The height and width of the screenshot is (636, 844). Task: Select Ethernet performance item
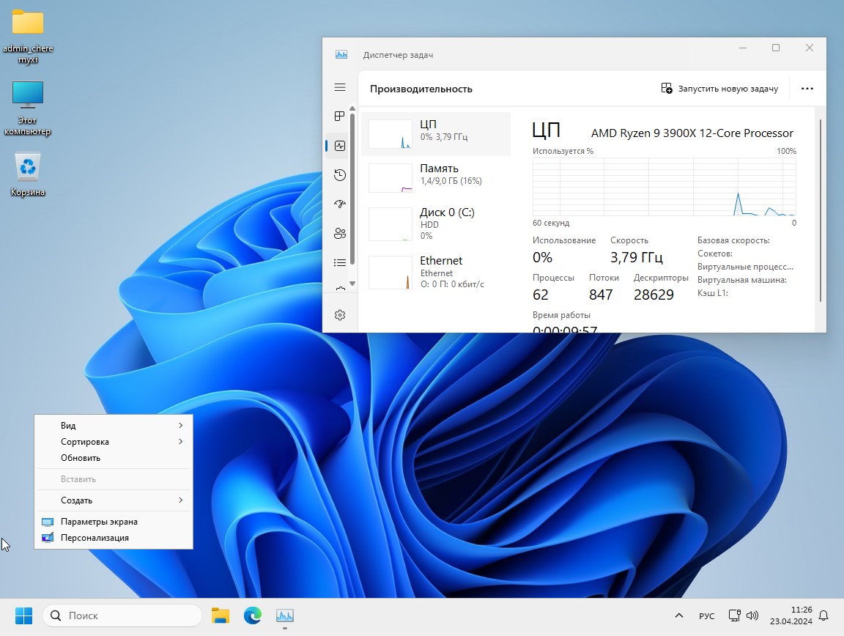(x=436, y=272)
